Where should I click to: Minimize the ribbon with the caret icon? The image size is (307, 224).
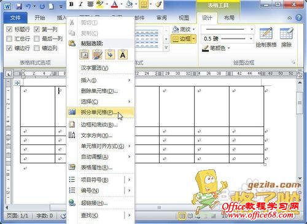pyautogui.click(x=290, y=18)
